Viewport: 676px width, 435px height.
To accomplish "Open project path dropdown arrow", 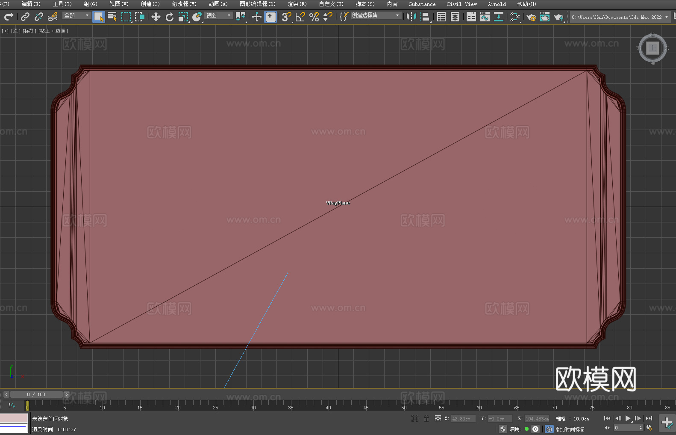I will 666,17.
